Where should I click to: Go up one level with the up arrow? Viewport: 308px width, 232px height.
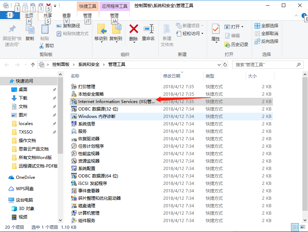coord(33,65)
